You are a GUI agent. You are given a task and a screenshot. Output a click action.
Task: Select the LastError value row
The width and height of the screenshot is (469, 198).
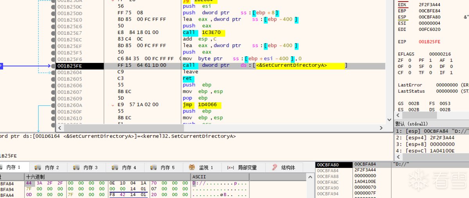click(433, 85)
